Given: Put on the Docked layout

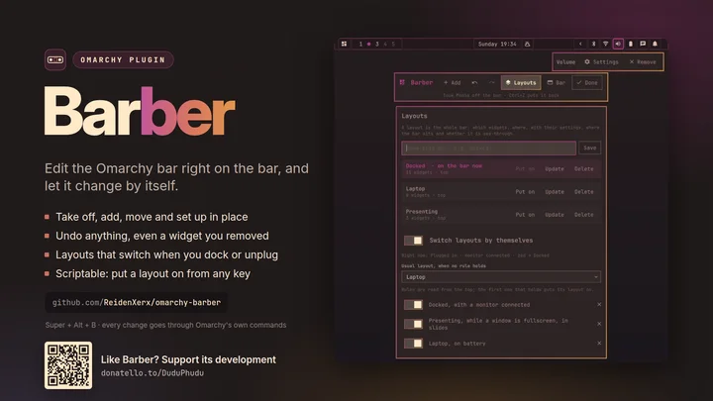Looking at the screenshot, I should point(525,168).
